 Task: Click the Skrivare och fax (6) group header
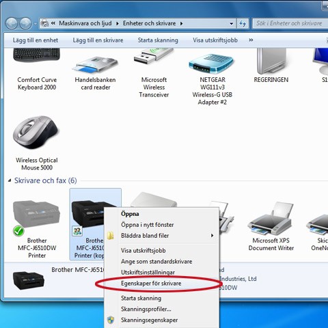pos(45,180)
